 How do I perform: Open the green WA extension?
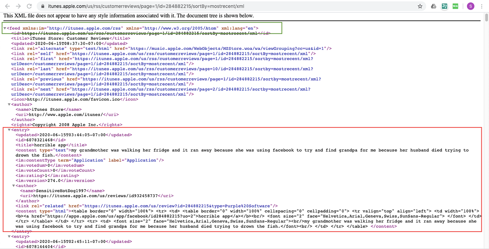(x=455, y=6)
